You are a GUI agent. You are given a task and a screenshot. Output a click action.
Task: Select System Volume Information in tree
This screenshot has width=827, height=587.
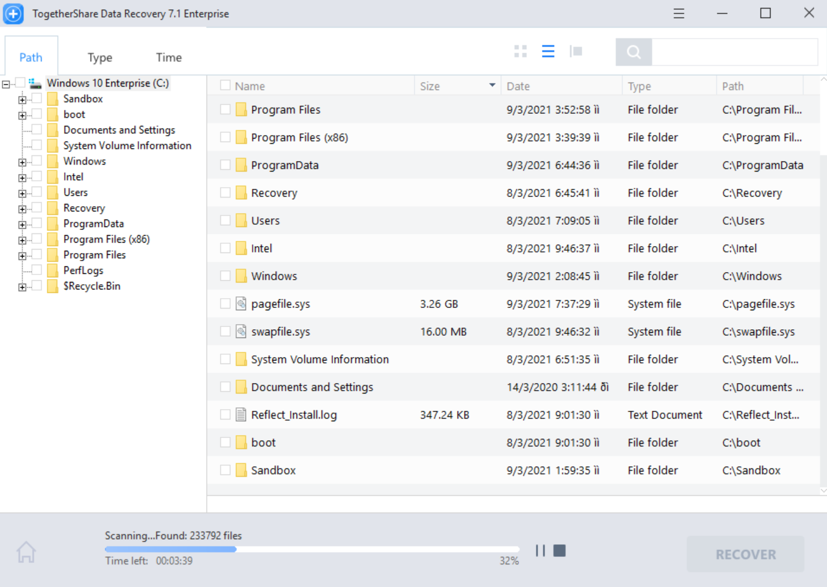point(128,146)
